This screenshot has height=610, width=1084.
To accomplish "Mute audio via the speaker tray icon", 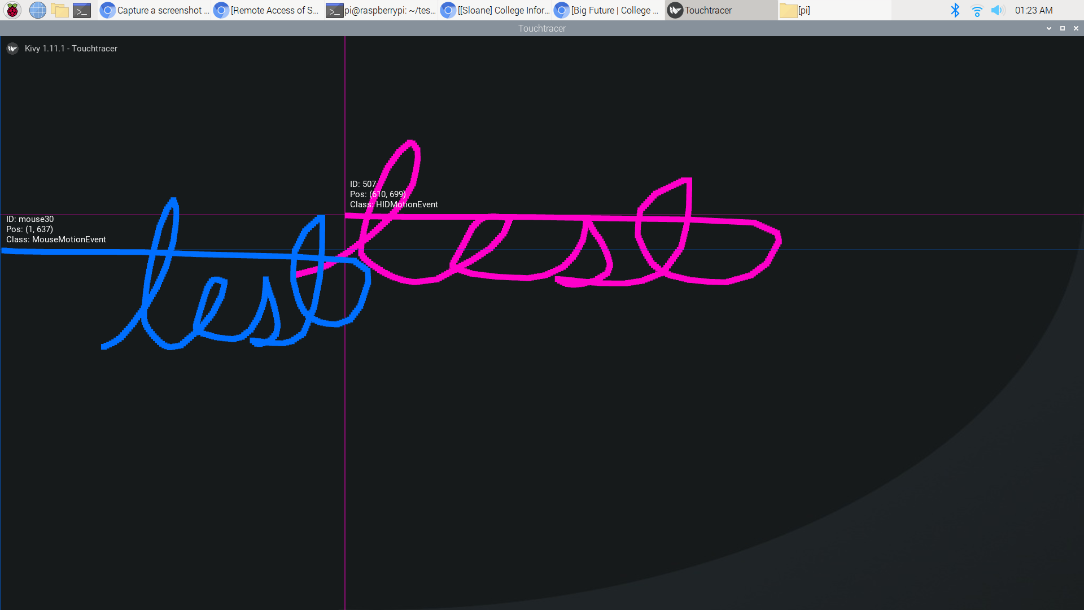I will 998,10.
